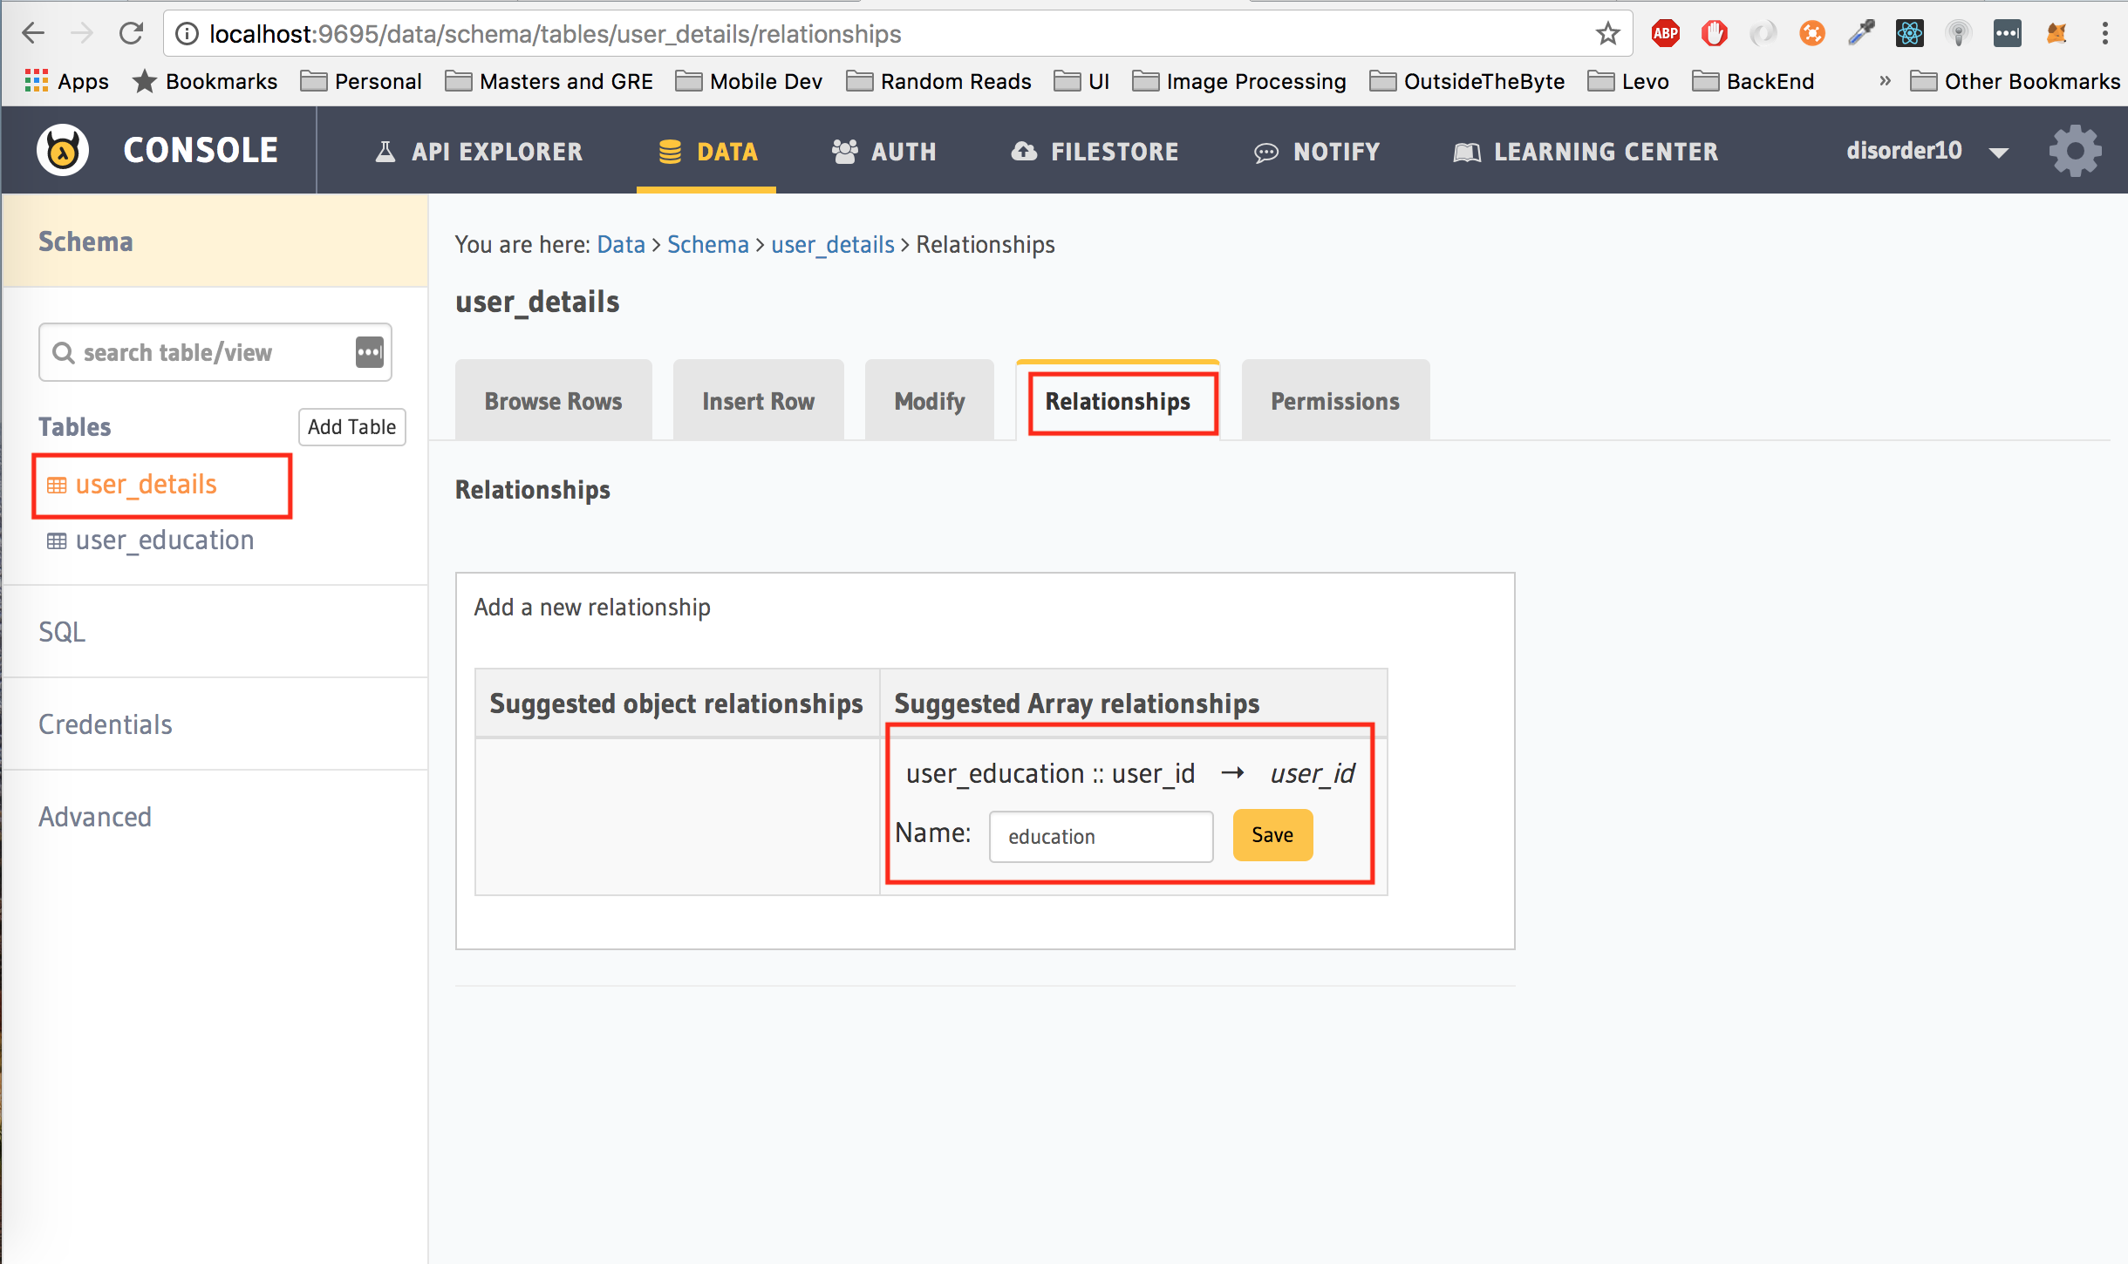The width and height of the screenshot is (2128, 1264).
Task: Go to API Explorer section
Action: pyautogui.click(x=479, y=151)
